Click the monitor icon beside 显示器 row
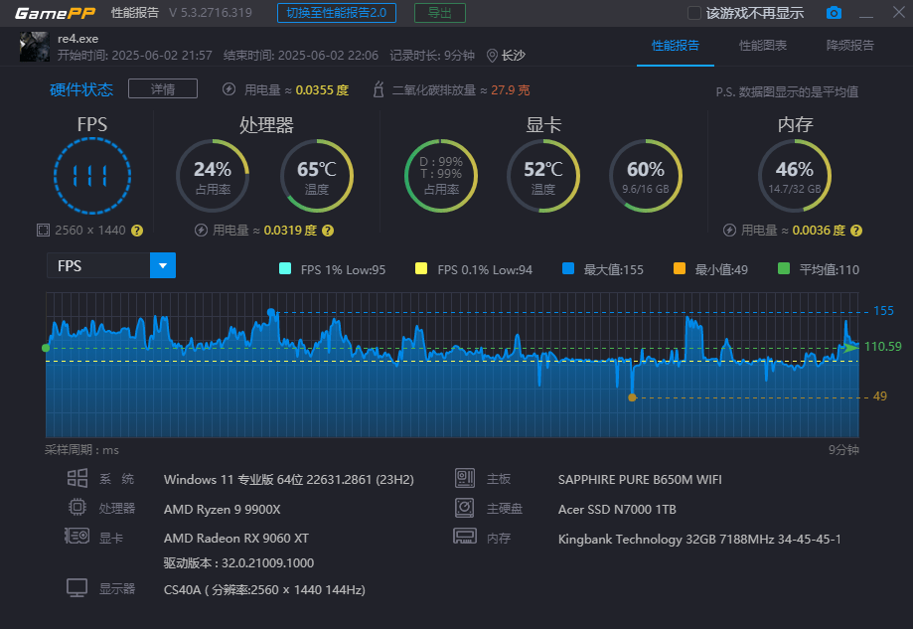 click(x=76, y=587)
